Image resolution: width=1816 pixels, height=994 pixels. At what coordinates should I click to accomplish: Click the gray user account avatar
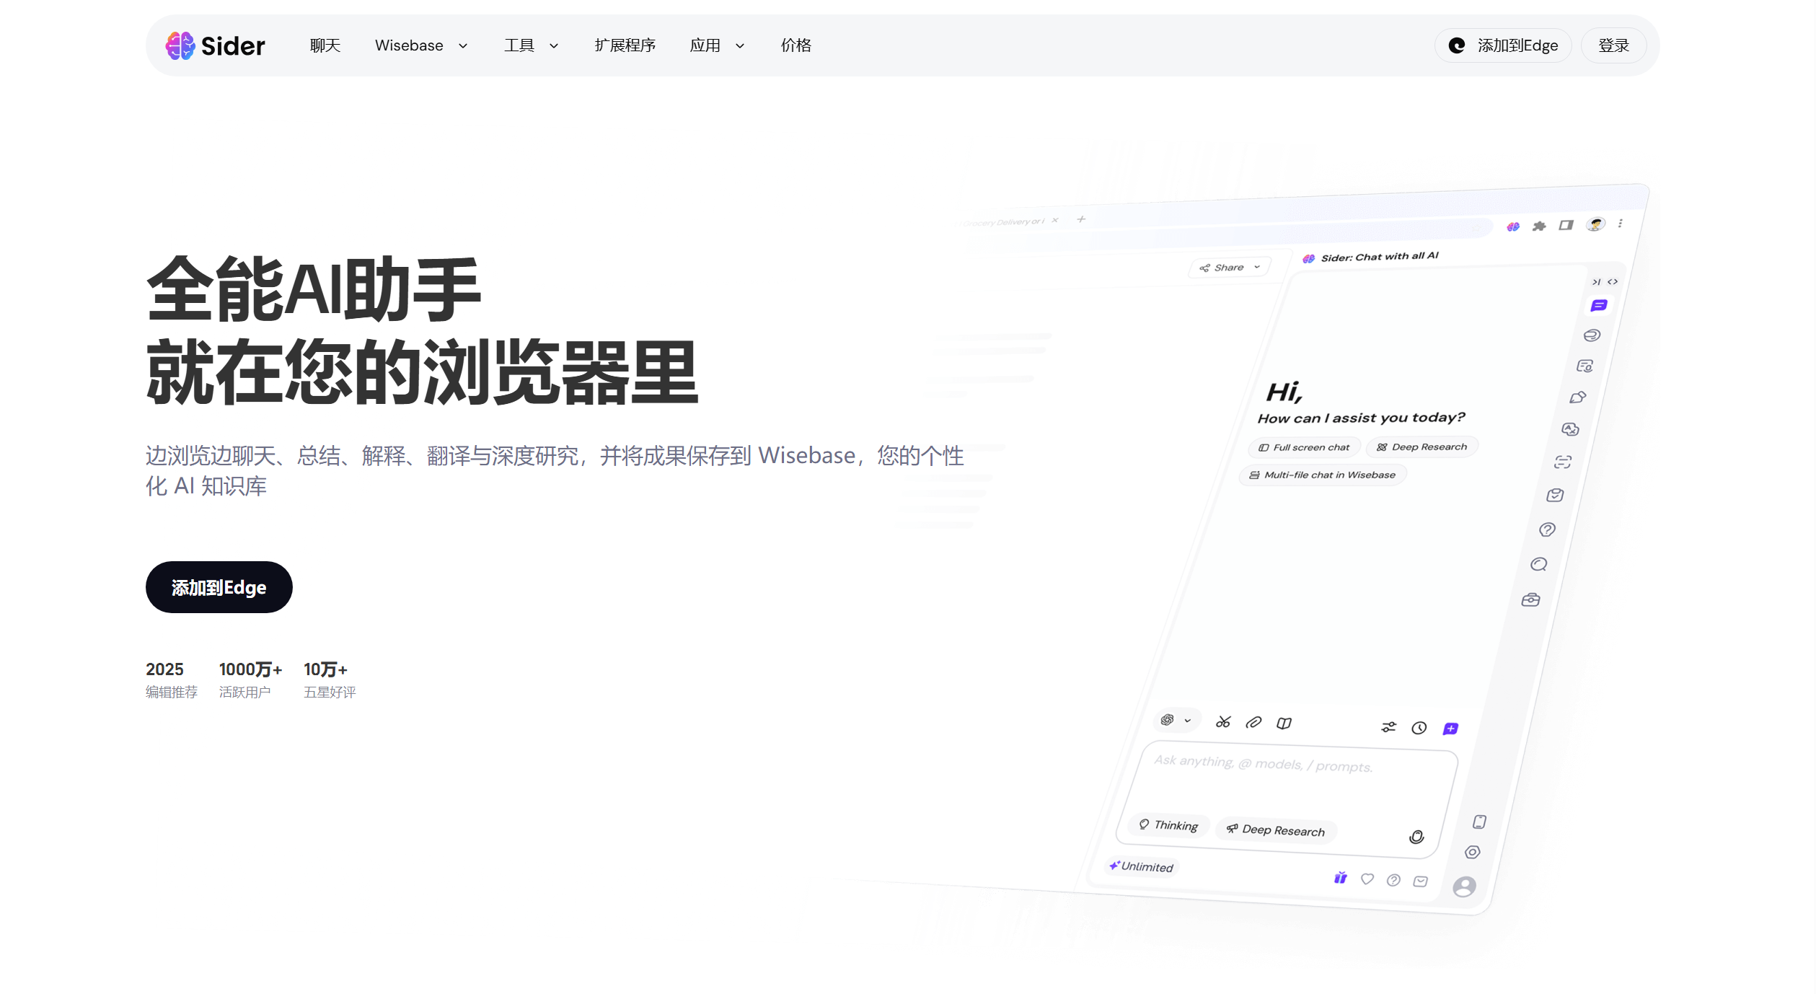coord(1464,887)
